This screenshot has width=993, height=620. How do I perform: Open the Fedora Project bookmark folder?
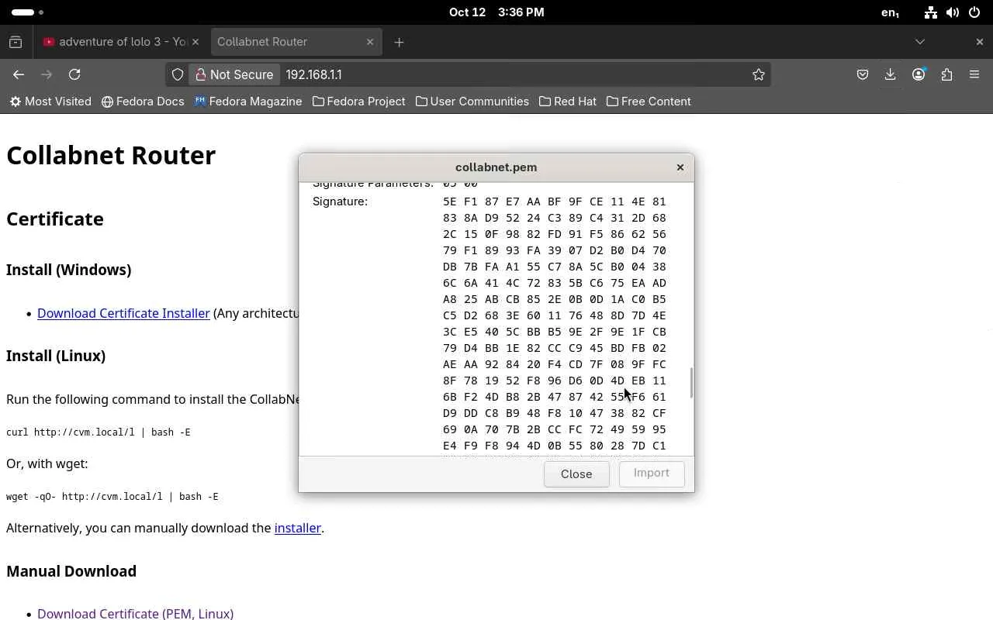[358, 102]
